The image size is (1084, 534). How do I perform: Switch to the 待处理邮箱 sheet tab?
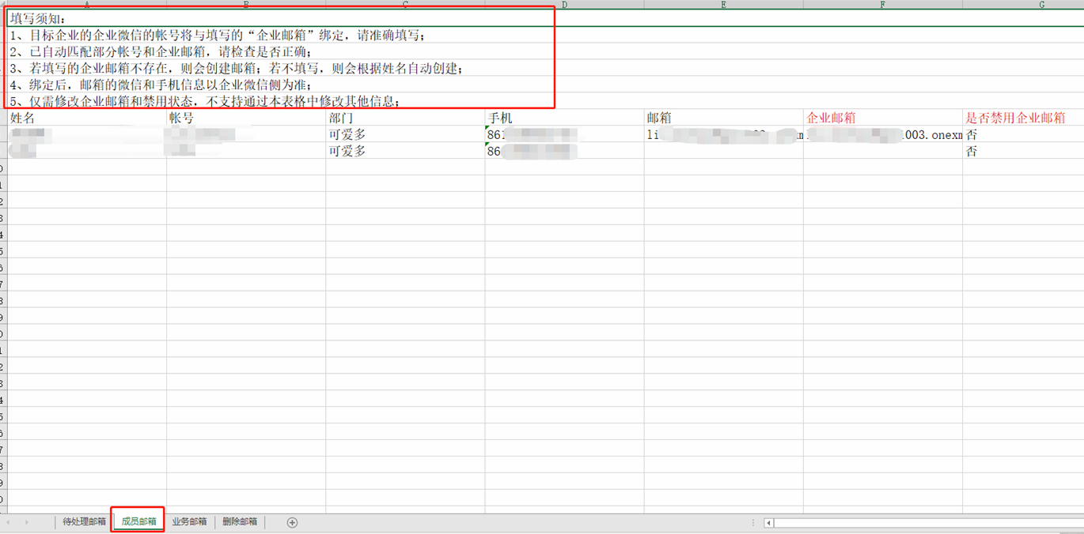tap(84, 522)
